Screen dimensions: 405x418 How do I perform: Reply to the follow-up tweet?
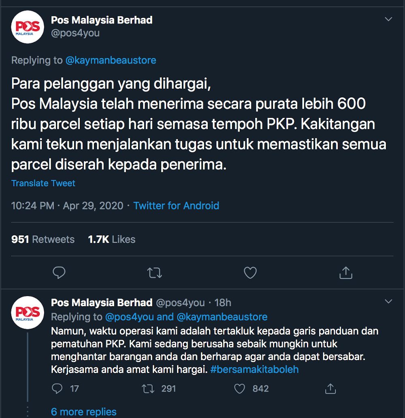pyautogui.click(x=58, y=388)
